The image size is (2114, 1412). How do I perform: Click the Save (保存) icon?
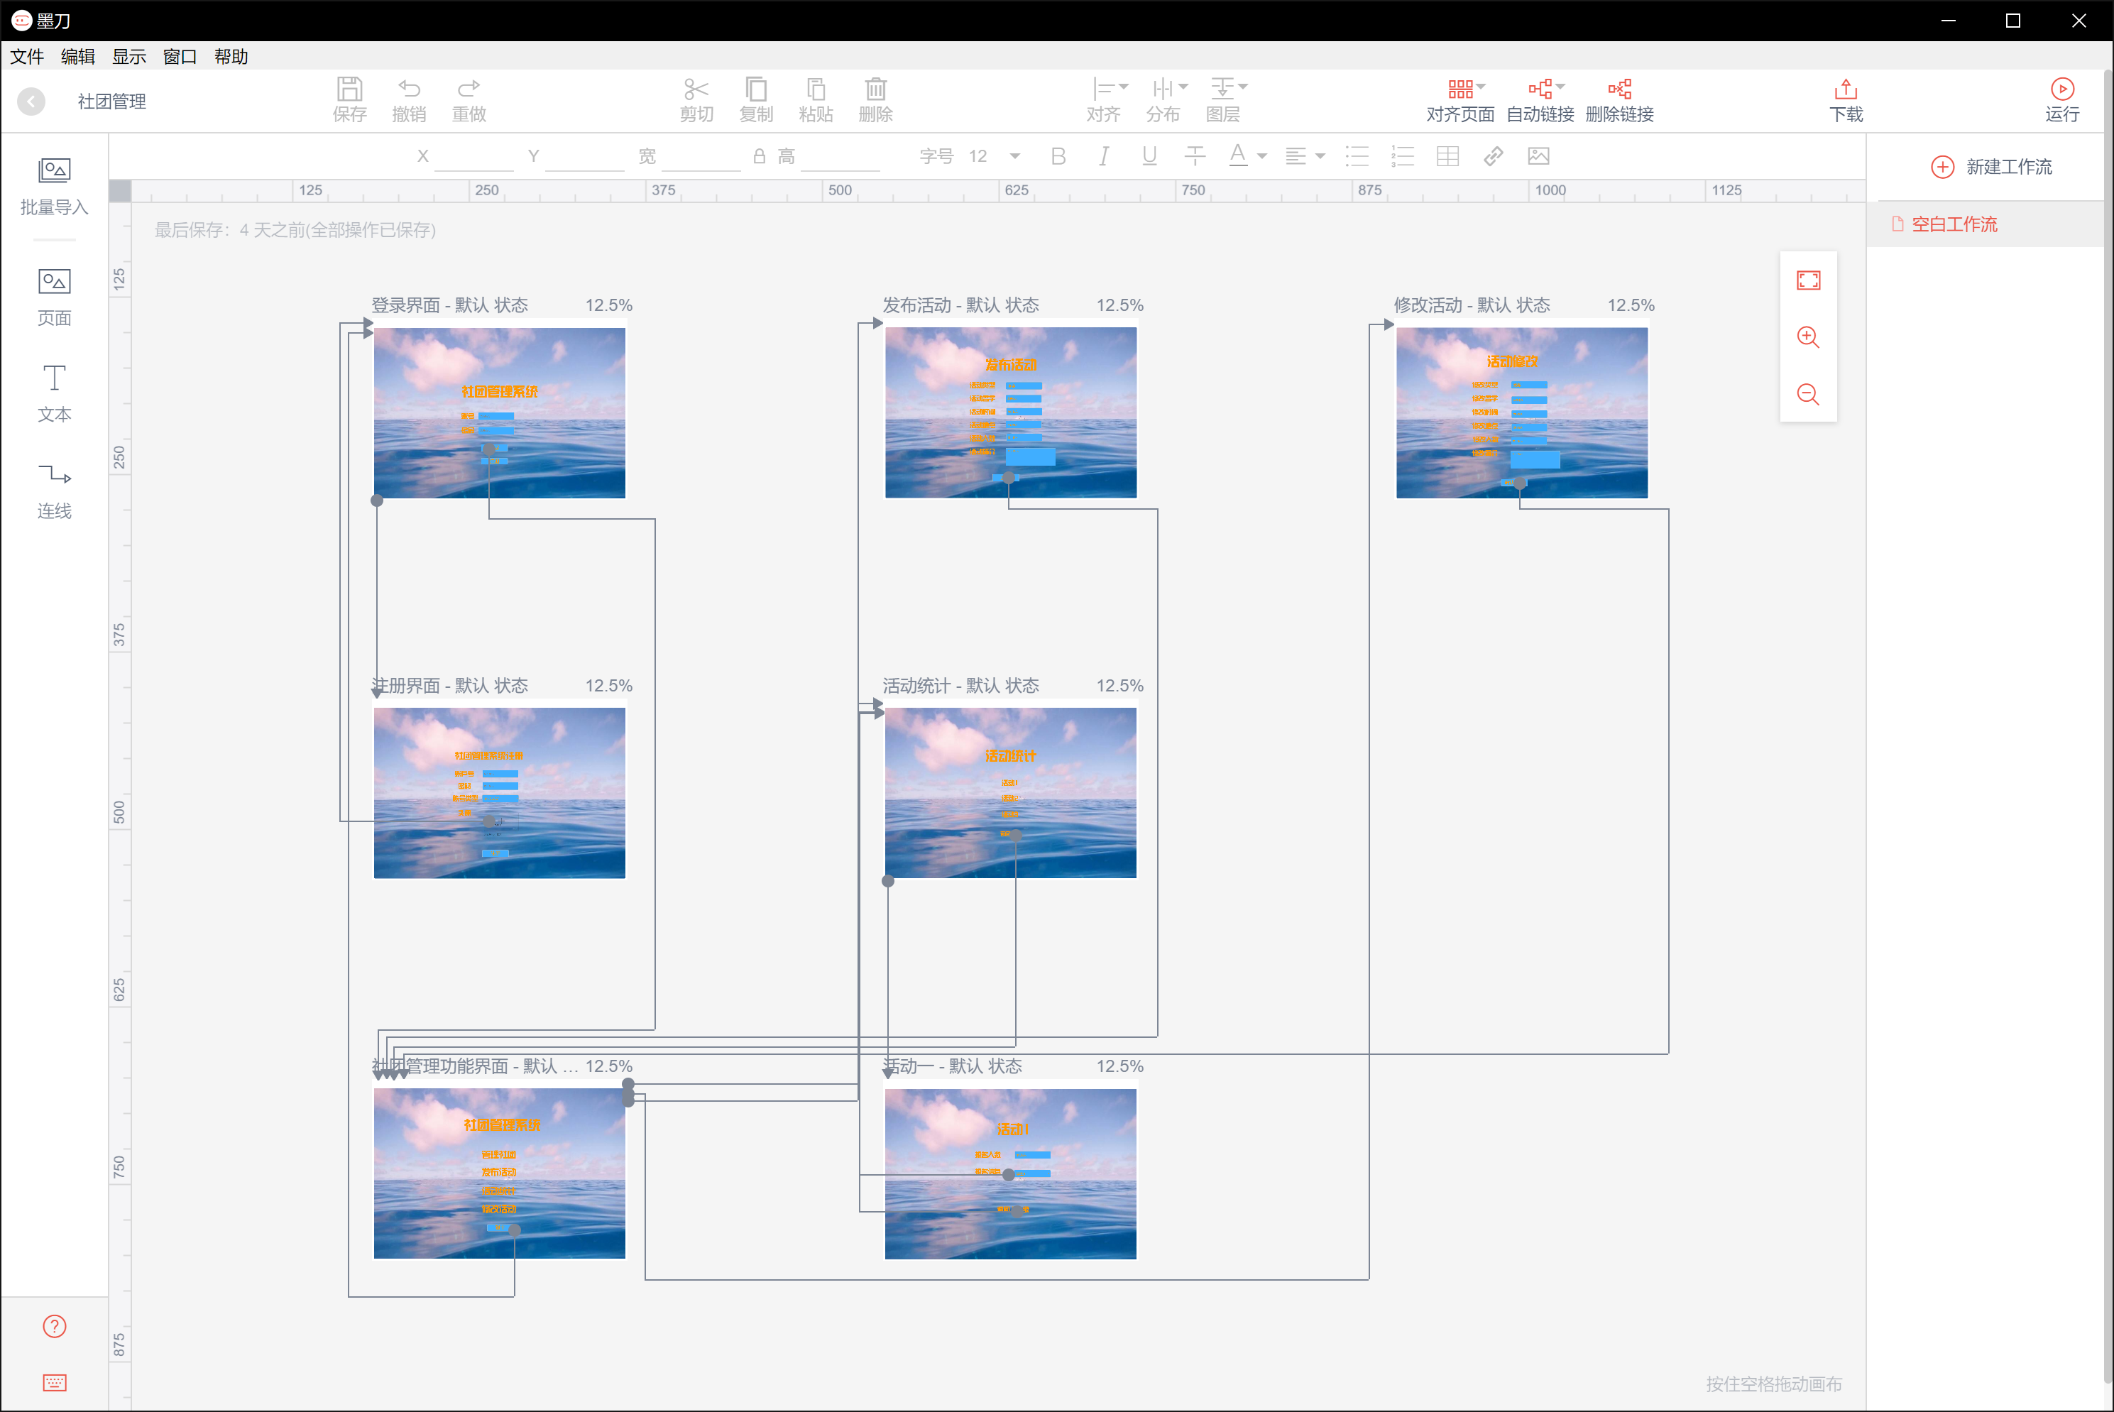pyautogui.click(x=349, y=89)
